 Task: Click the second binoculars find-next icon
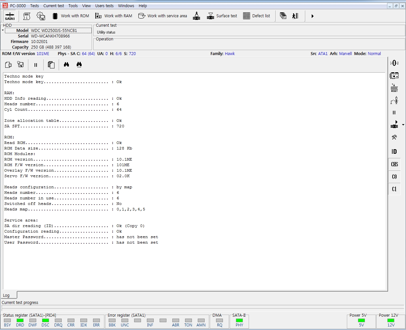point(79,65)
